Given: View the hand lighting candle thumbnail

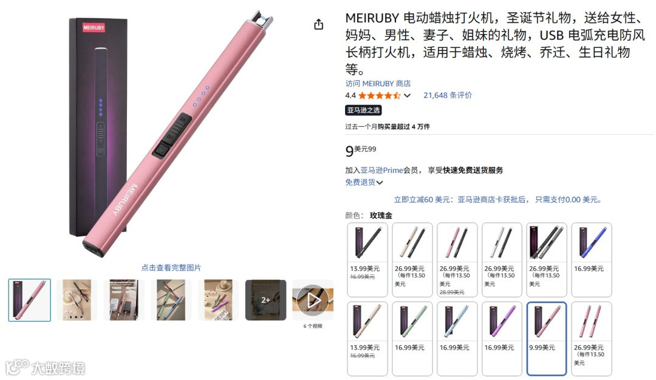Looking at the screenshot, I should tap(77, 300).
